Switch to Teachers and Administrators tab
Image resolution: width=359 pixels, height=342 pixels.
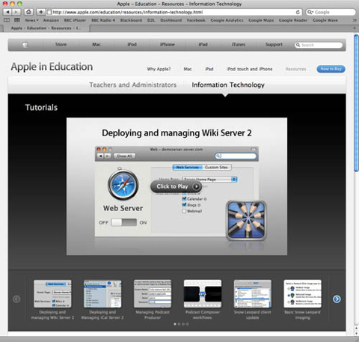(133, 85)
